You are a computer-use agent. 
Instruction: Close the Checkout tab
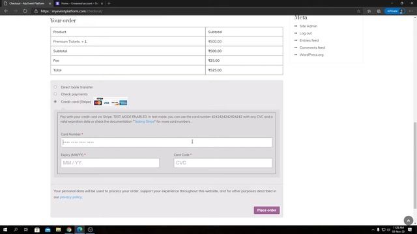(x=50, y=3)
